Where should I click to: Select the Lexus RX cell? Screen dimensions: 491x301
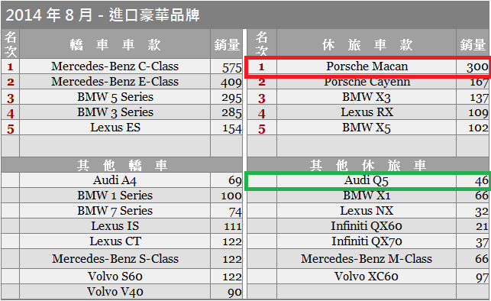[367, 112]
